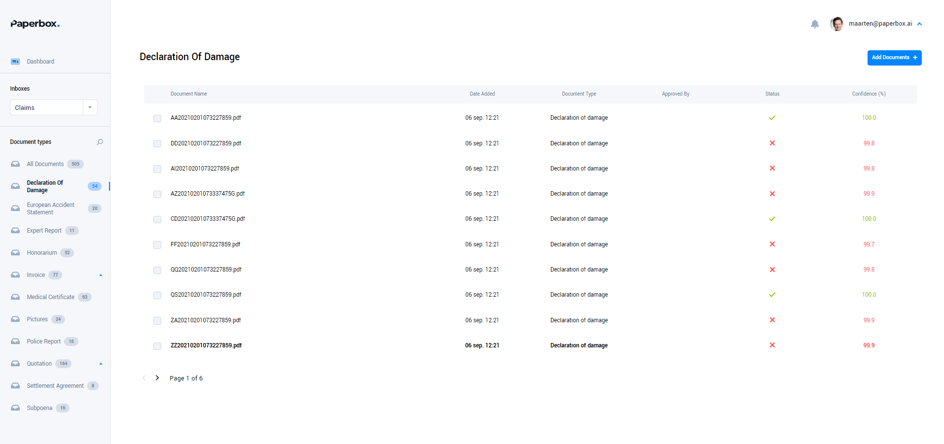Viewport: 944px width, 444px height.
Task: Open the Medical Certificate type
Action: 50,297
